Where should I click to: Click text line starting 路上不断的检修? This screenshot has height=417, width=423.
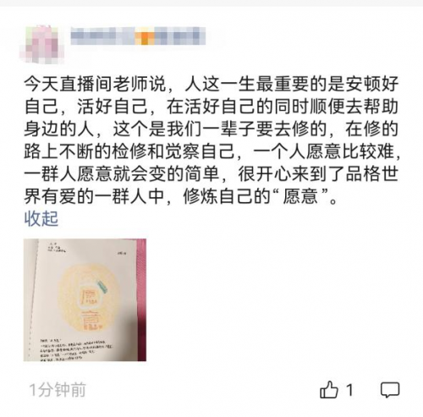[212, 151]
